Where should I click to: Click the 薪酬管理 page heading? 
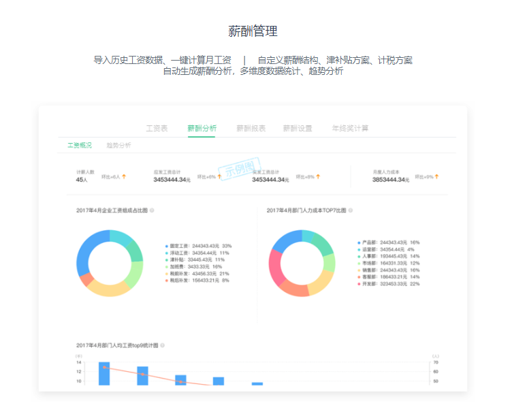click(253, 31)
